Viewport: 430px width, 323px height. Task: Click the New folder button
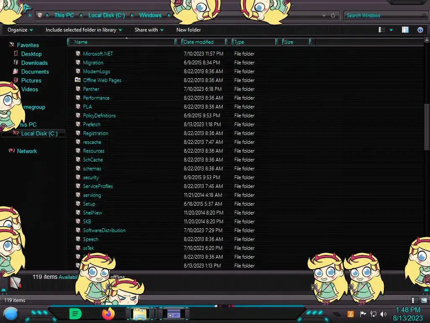point(189,30)
